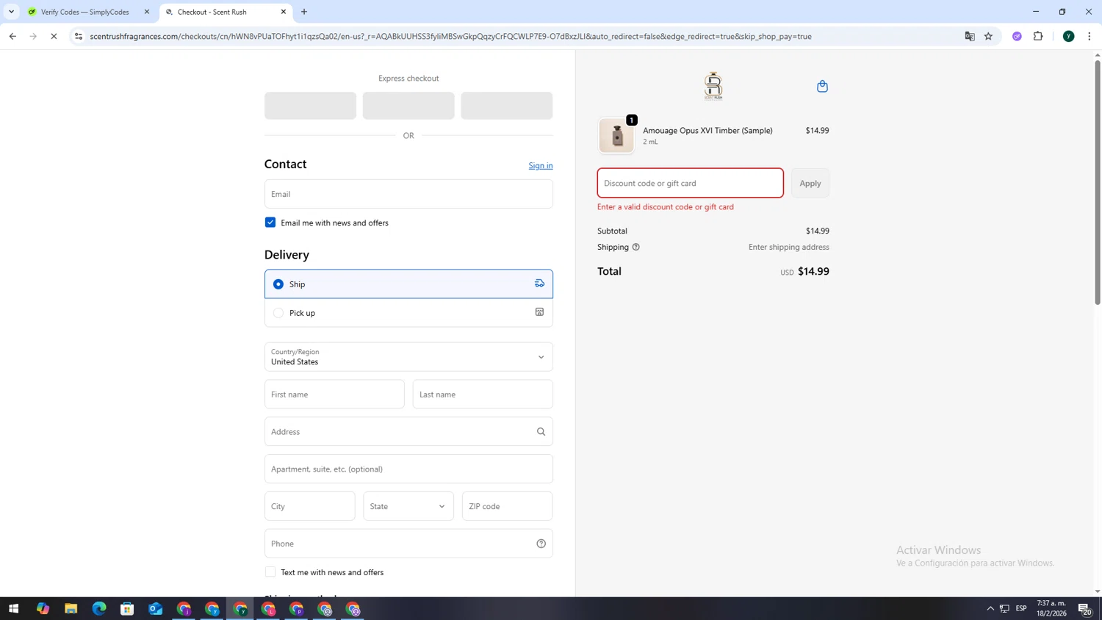Click the Amouage Opus XVI Timber thumbnail
Viewport: 1102px width, 620px height.
pos(616,136)
